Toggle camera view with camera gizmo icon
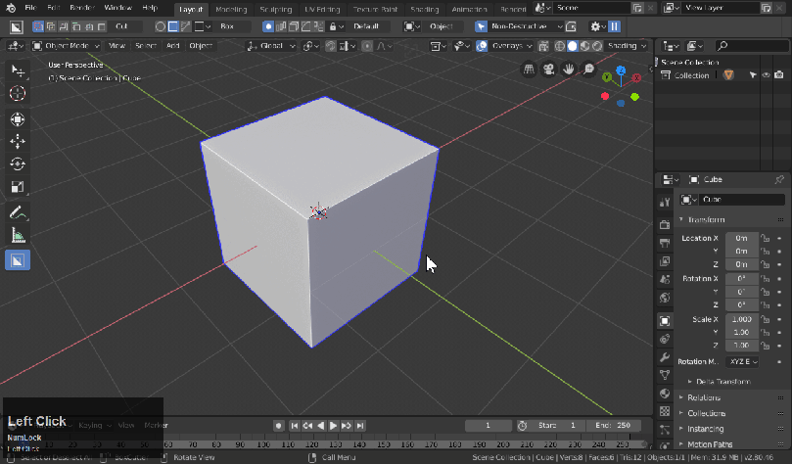This screenshot has width=792, height=464. 549,70
